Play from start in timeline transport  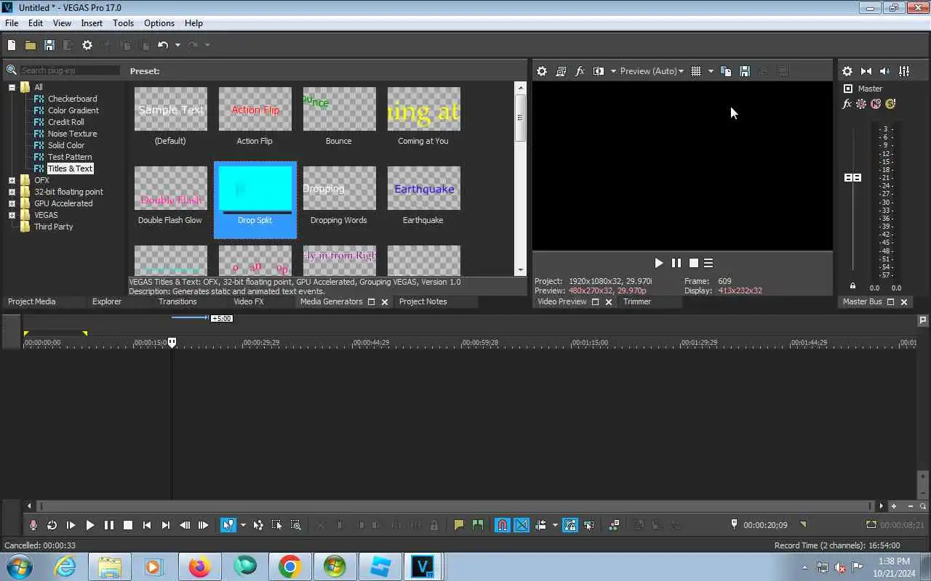click(71, 525)
